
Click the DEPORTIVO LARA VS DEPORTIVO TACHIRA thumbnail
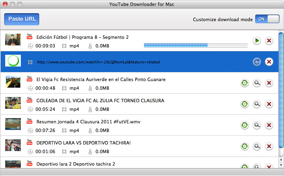[13, 145]
